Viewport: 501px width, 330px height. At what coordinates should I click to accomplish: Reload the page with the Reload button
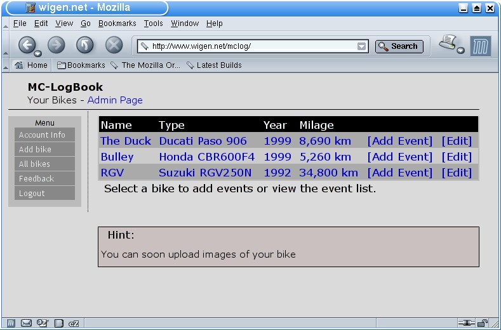point(84,44)
